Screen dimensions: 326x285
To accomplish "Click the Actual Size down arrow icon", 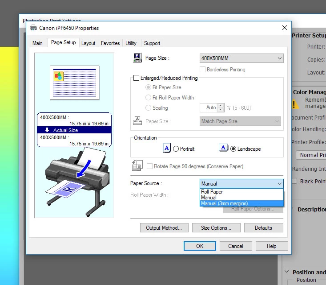I will tap(47, 130).
